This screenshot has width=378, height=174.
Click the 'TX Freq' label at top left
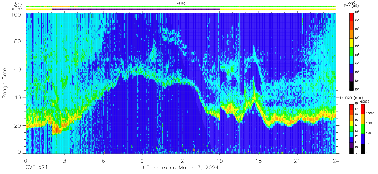[17, 9]
